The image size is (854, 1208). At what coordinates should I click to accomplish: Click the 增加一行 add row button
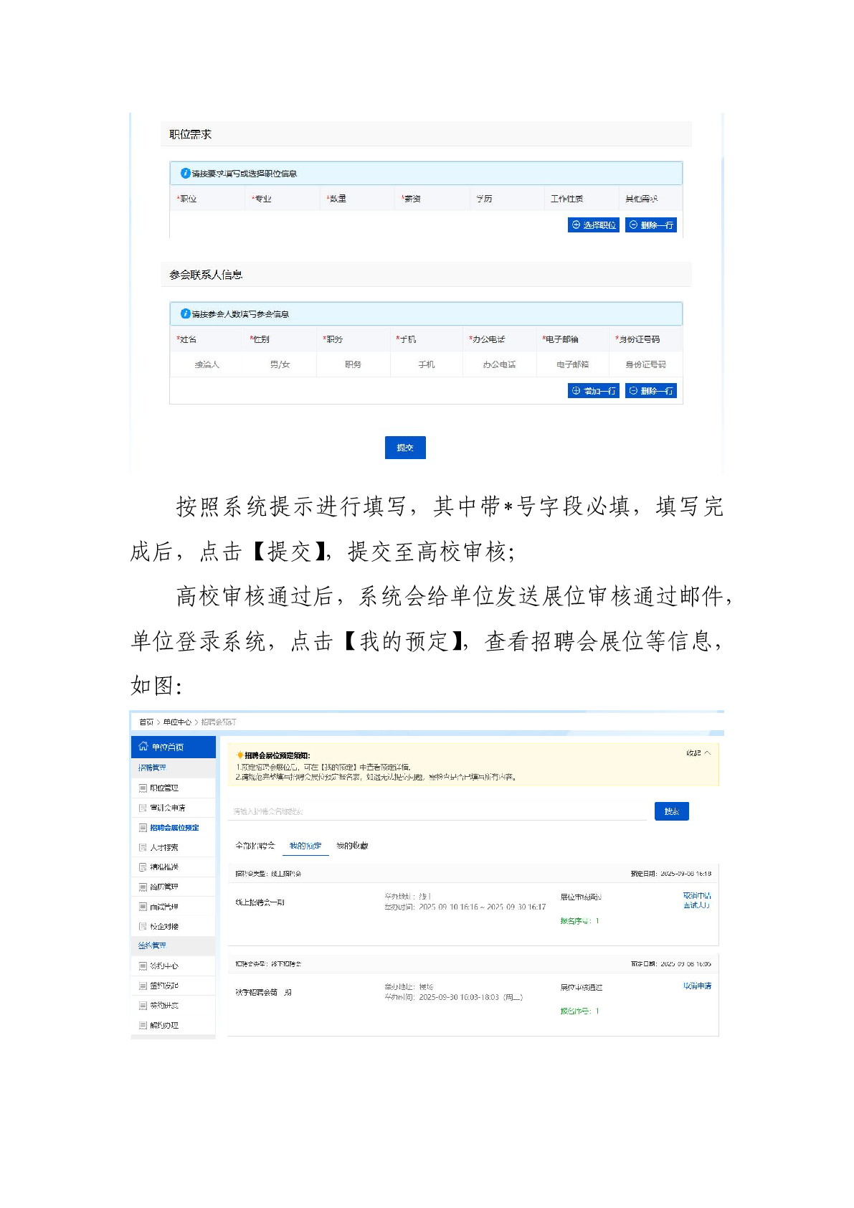coord(593,391)
